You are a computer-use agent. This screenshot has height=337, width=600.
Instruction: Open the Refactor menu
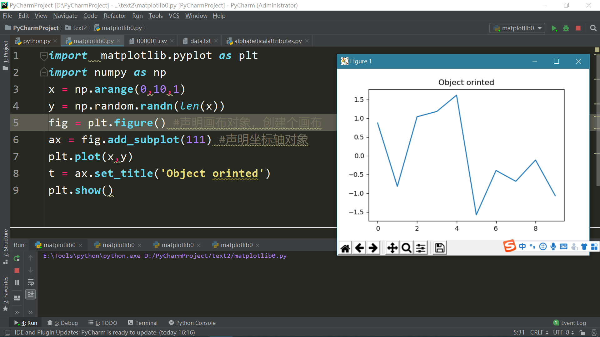pos(115,16)
